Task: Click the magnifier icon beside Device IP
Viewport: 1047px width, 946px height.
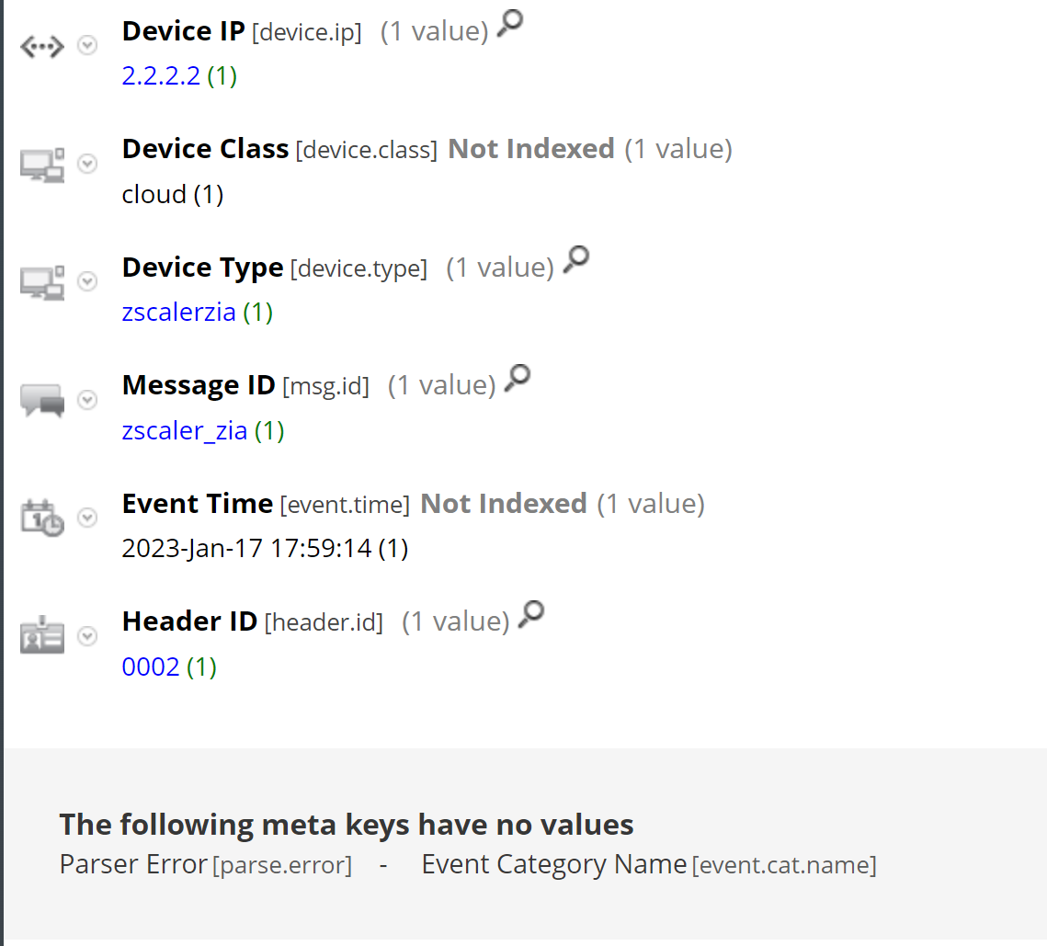Action: [x=510, y=26]
